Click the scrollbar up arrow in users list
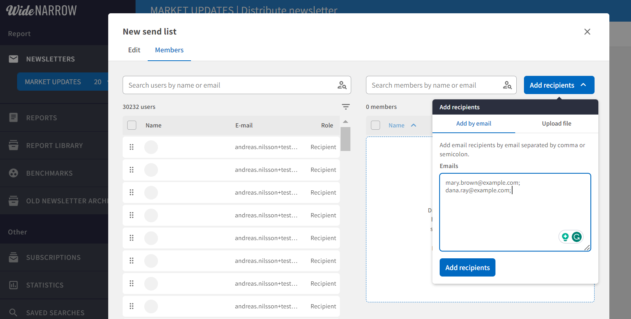This screenshot has height=319, width=631. pos(345,122)
